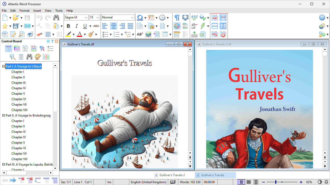Click the Help question mark toolbar icon
Image resolution: width=330 pixels, height=185 pixels.
[322, 18]
